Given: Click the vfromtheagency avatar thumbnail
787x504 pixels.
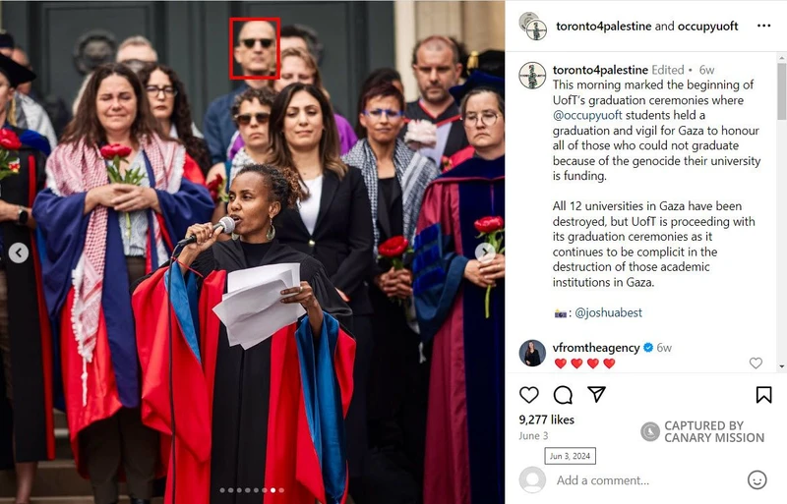Looking at the screenshot, I should [532, 353].
